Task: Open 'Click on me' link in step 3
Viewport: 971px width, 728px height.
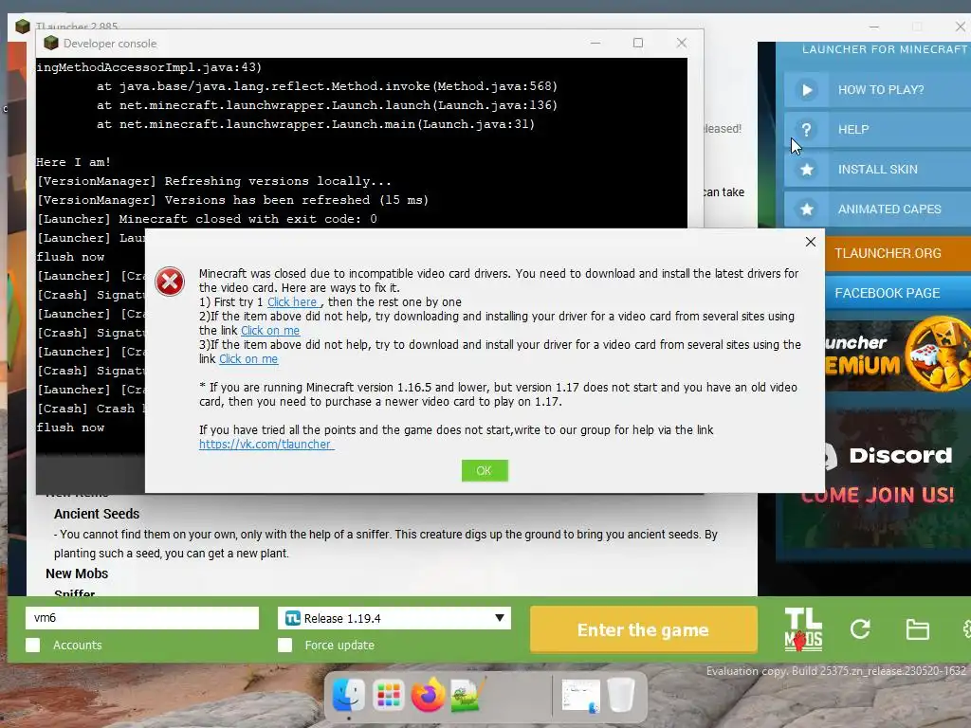Action: click(248, 359)
